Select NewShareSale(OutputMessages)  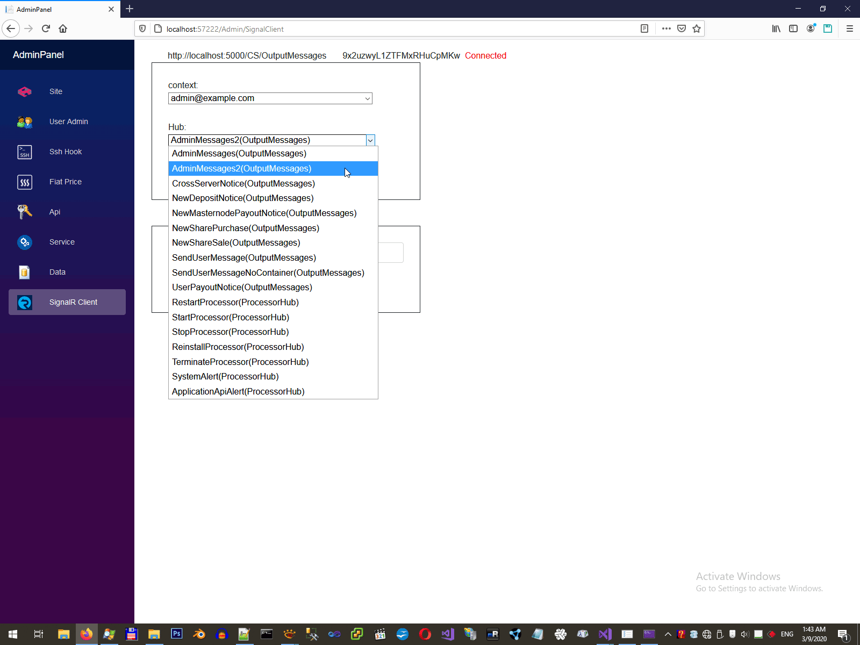click(x=273, y=243)
